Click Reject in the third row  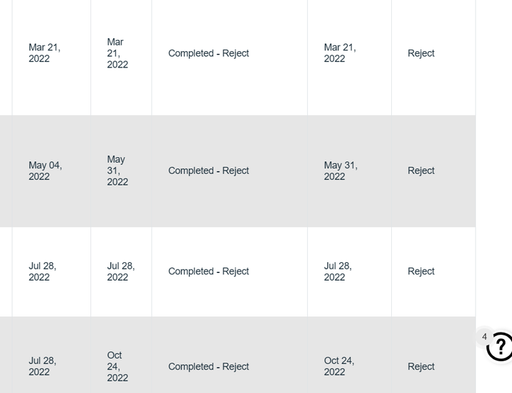[x=421, y=271]
